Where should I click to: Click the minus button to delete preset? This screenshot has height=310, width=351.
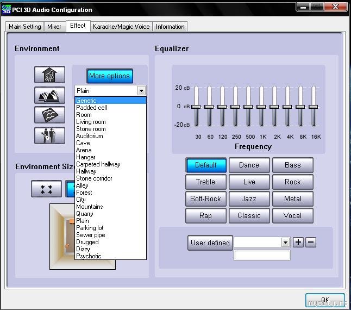[311, 242]
